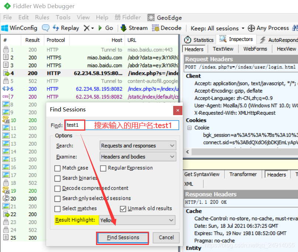Open the Search scope dropdown

pos(138,146)
